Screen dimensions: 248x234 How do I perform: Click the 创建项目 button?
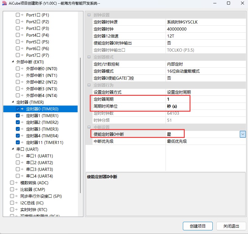[198, 226]
